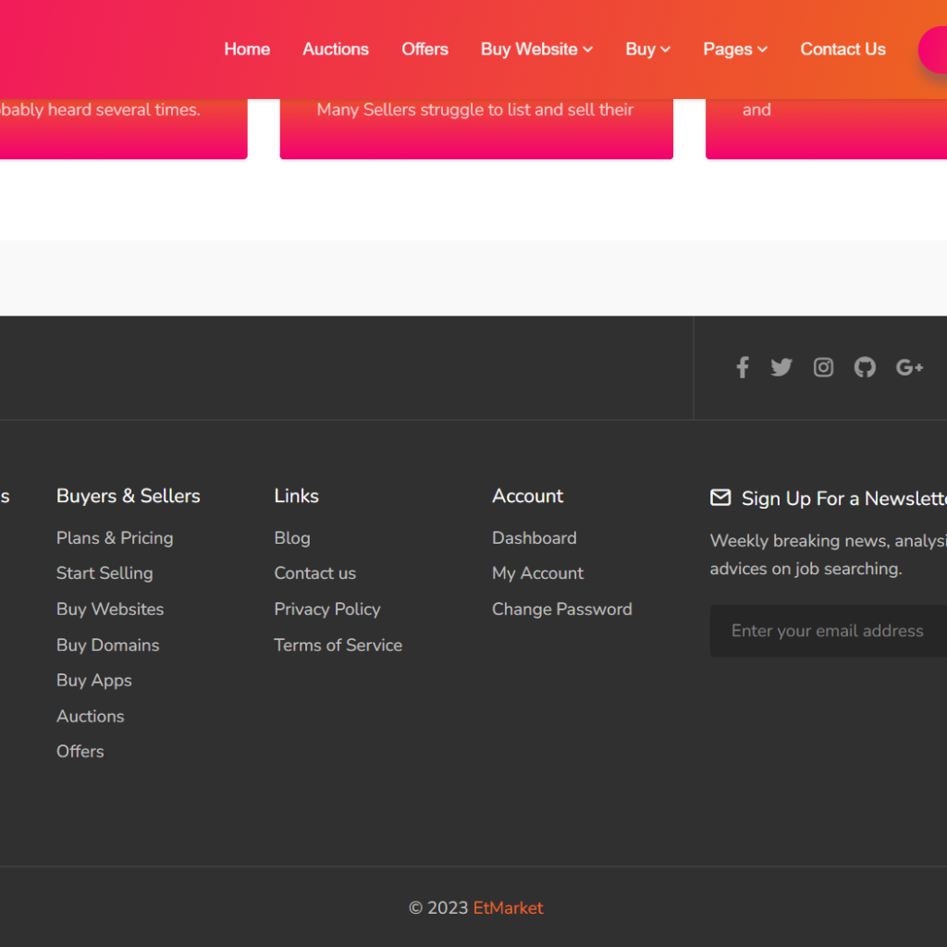
Task: Select Offers in the top navigation
Action: click(424, 49)
